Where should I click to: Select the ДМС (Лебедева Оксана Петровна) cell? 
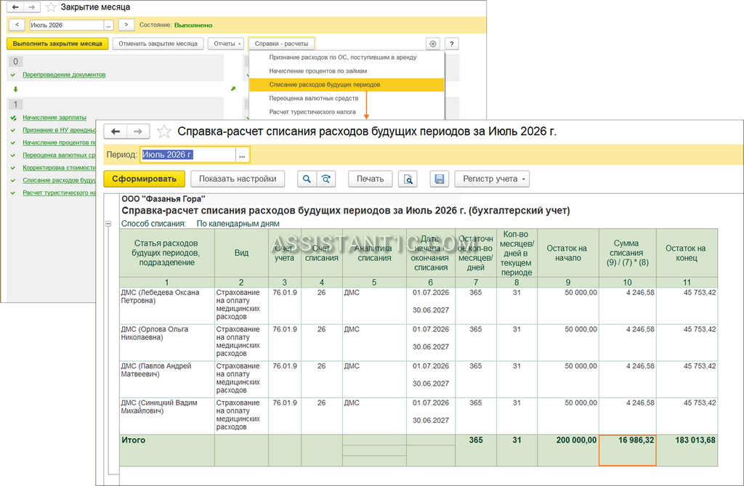167,306
